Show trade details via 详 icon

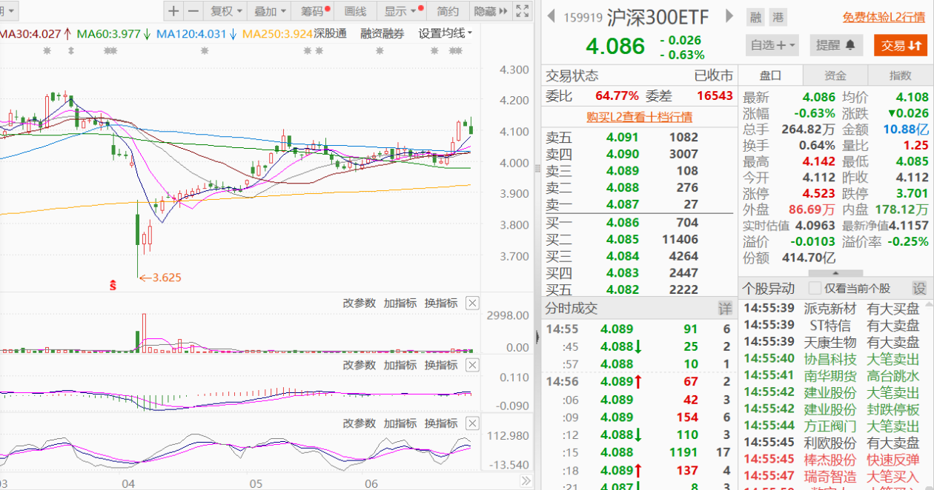coord(724,309)
